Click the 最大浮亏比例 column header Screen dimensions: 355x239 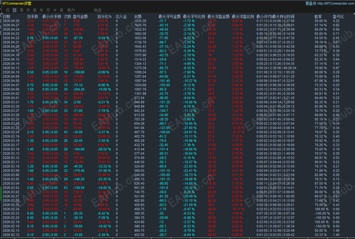(x=194, y=17)
